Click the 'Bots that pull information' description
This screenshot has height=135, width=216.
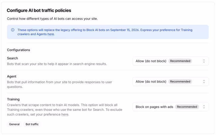[59, 84]
